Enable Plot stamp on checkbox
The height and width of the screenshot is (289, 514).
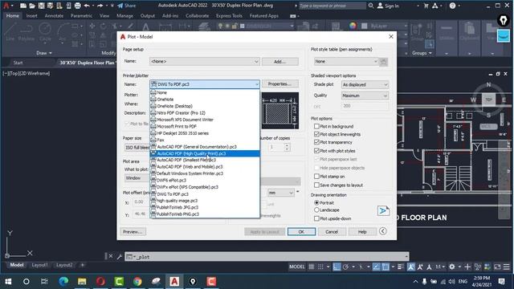[316, 177]
